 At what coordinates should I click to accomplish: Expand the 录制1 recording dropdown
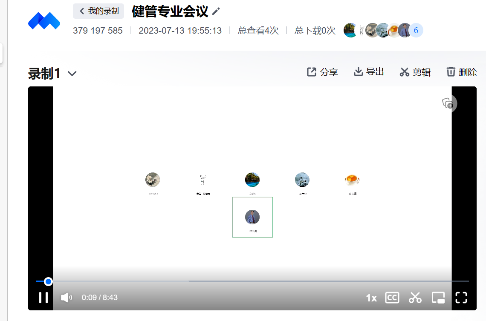click(x=72, y=74)
